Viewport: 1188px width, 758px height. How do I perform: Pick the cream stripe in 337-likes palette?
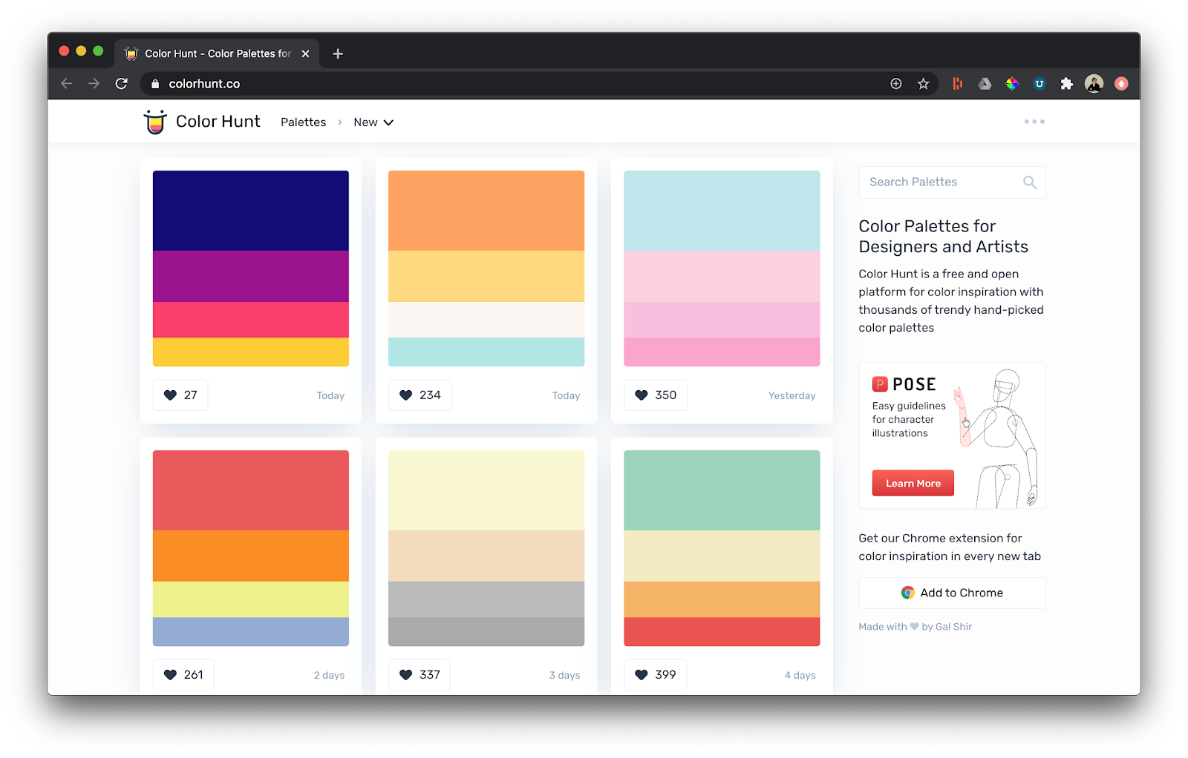[486, 490]
